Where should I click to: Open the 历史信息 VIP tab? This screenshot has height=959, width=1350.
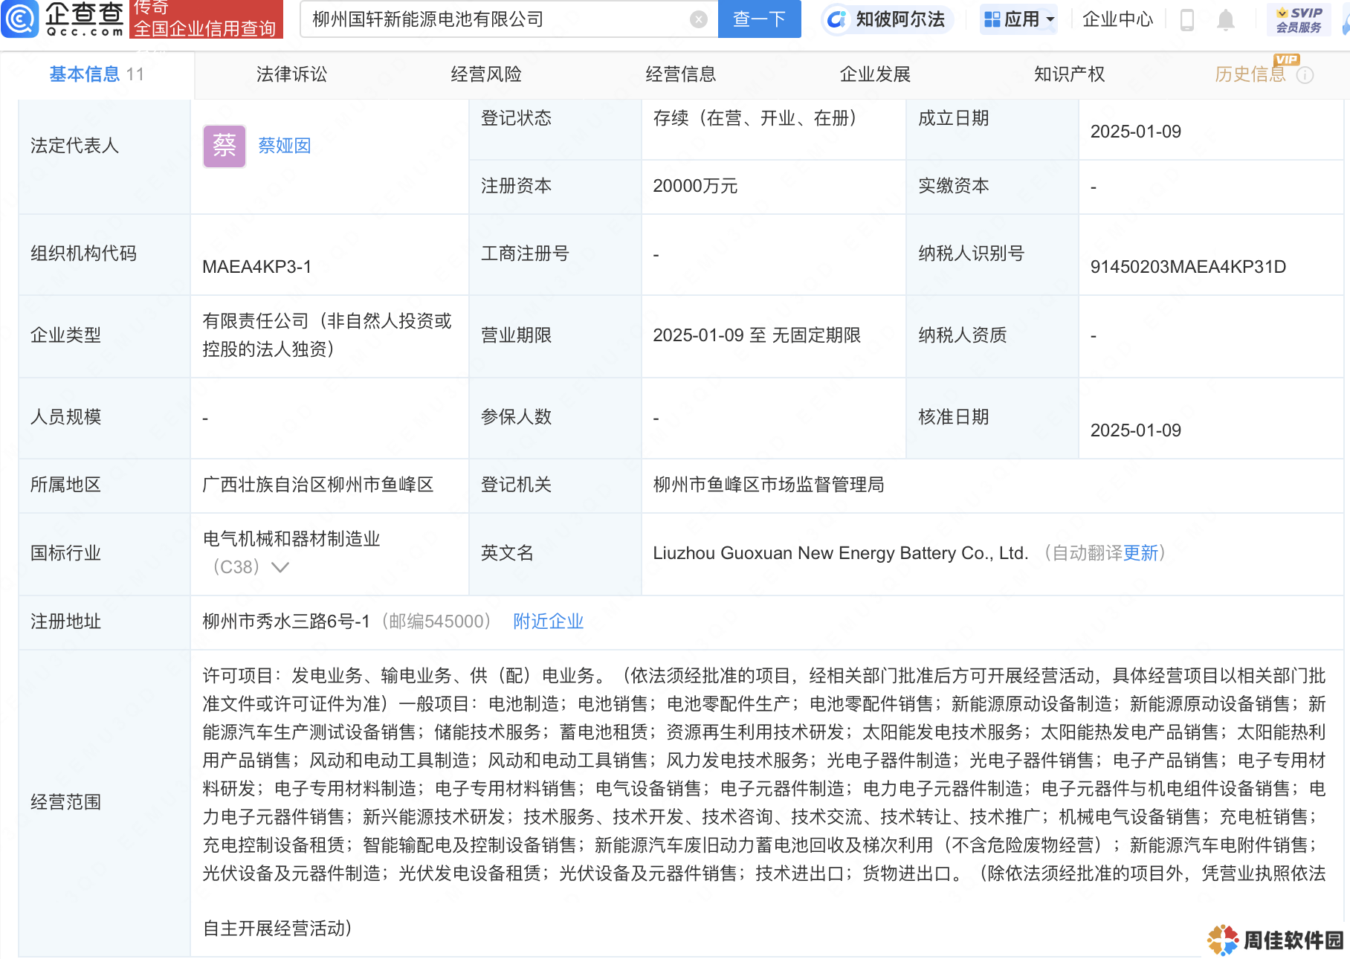pyautogui.click(x=1250, y=74)
